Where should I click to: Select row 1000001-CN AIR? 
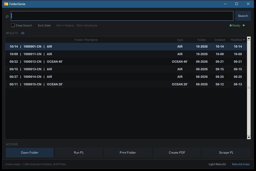tap(126, 47)
